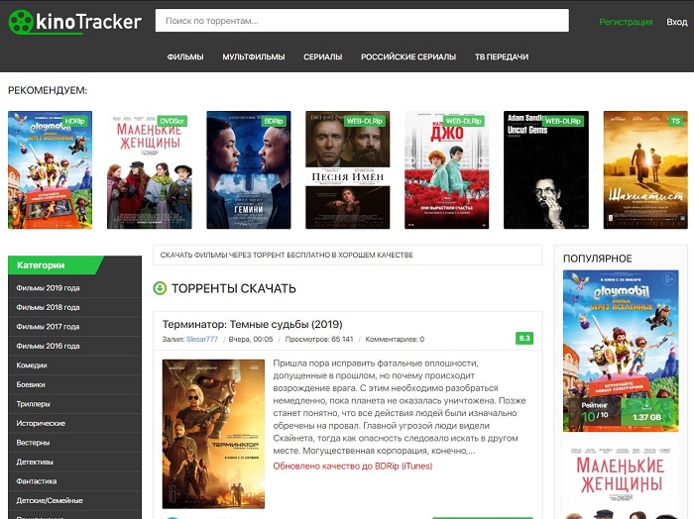Open the СЕРИАЛЫ menu item
The width and height of the screenshot is (694, 519).
coord(322,56)
